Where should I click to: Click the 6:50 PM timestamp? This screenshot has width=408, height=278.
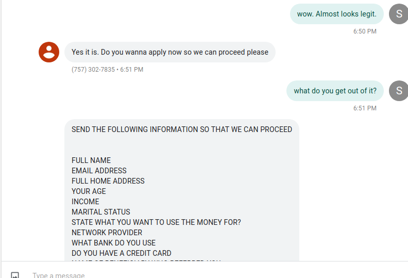[365, 31]
